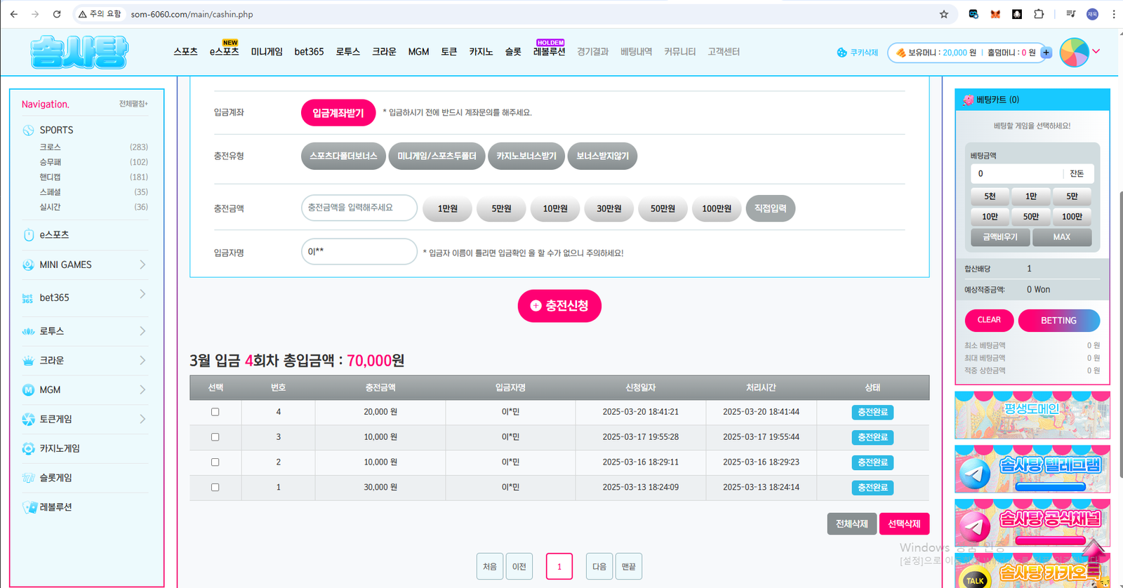Click the 입금계좌받기 button

[x=338, y=113]
